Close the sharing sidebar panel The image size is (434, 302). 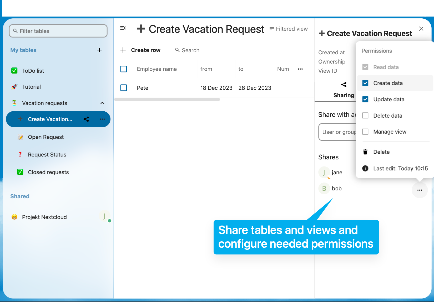[x=421, y=29]
